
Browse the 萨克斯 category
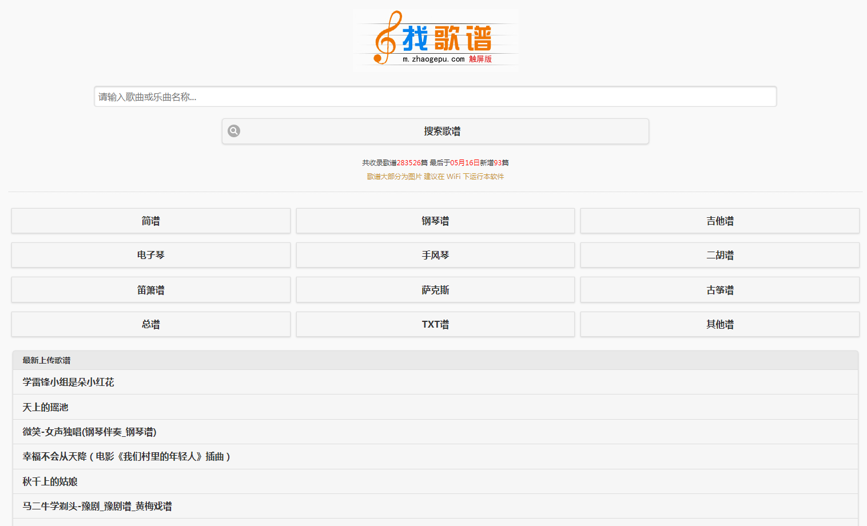[435, 290]
